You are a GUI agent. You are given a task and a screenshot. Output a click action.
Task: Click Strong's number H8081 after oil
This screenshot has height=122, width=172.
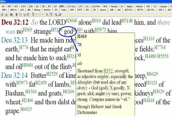pos(27,65)
